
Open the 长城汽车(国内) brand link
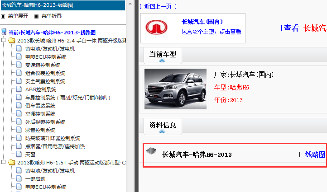(x=202, y=22)
